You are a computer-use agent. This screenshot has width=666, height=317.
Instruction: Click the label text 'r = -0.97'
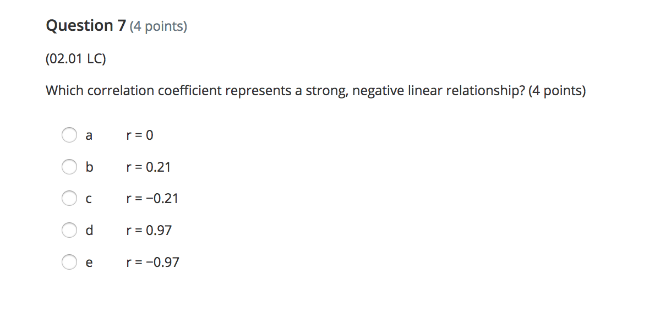[152, 262]
